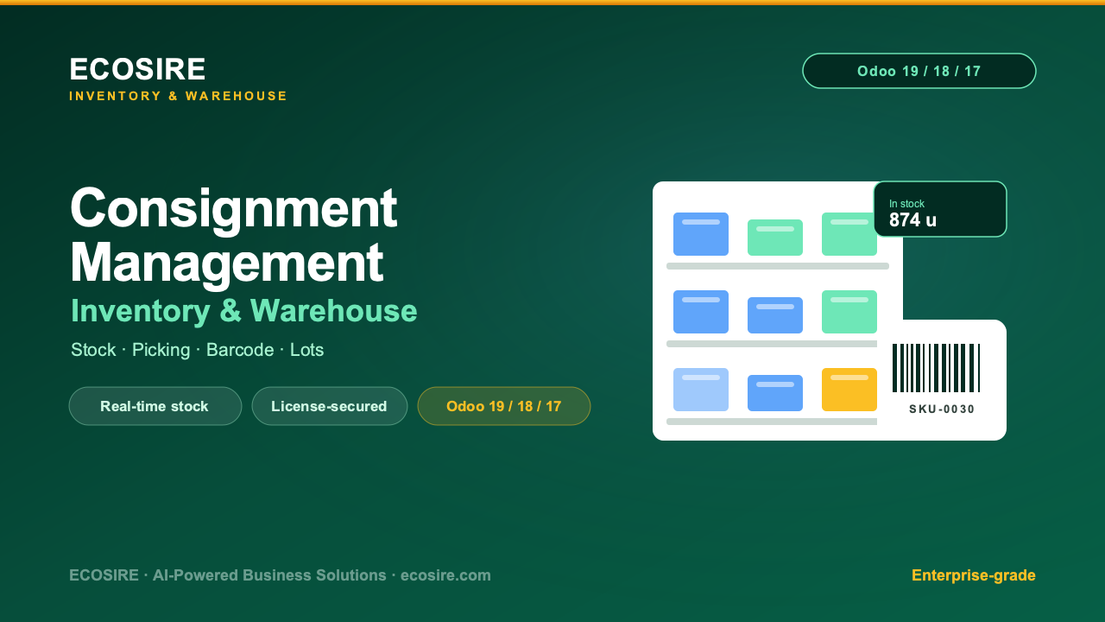This screenshot has width=1105, height=622.
Task: Click the Real-time stock pill
Action: click(155, 406)
